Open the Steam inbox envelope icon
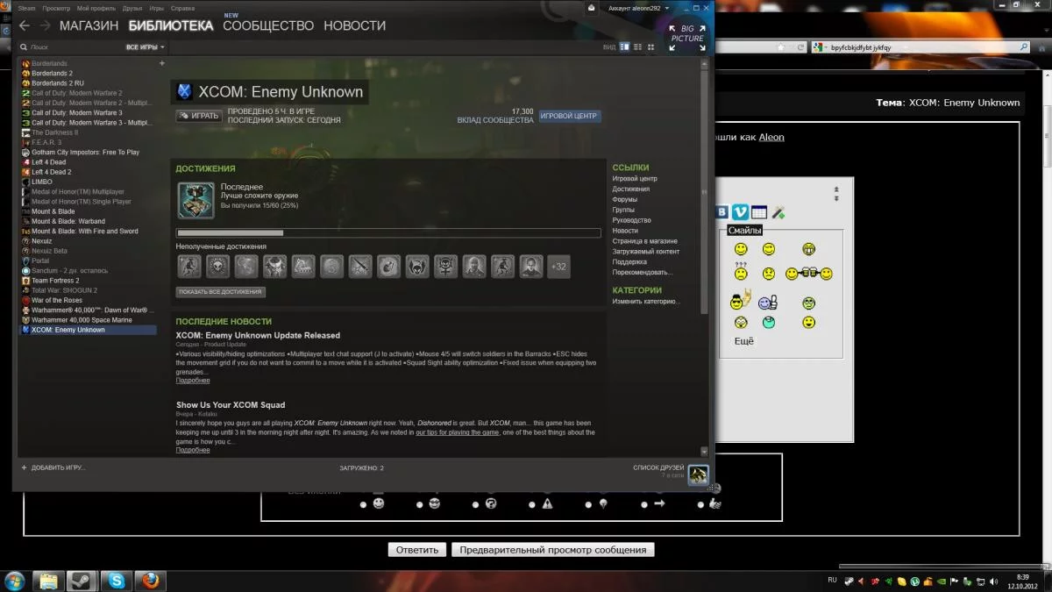Image resolution: width=1052 pixels, height=592 pixels. point(592,8)
